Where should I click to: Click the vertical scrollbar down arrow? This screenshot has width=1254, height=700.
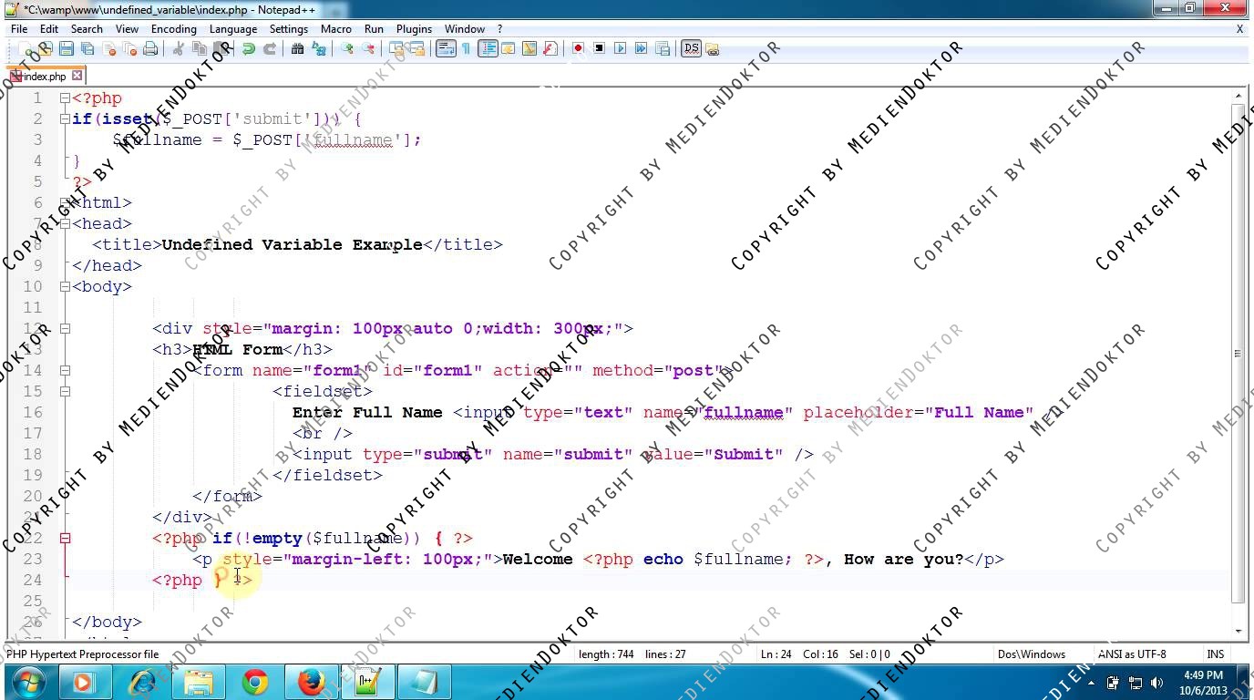point(1239,631)
